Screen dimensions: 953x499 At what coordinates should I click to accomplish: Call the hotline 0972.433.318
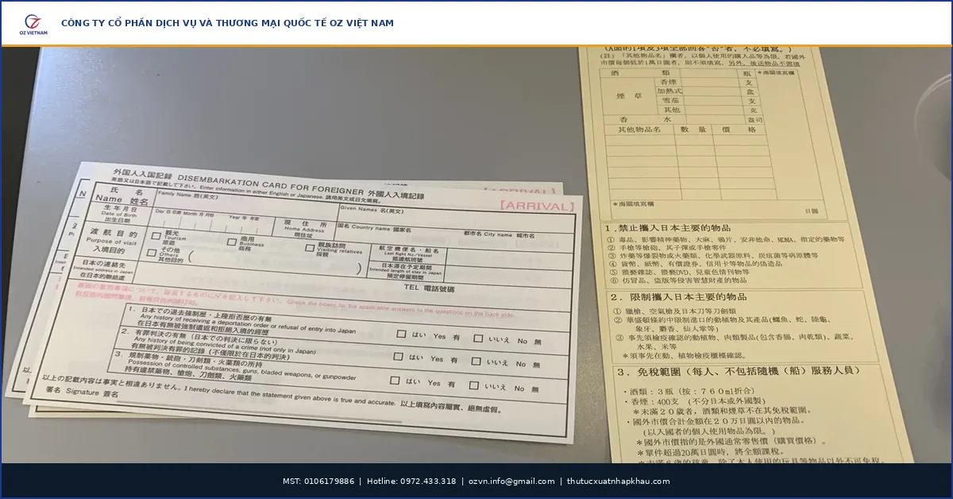(411, 482)
